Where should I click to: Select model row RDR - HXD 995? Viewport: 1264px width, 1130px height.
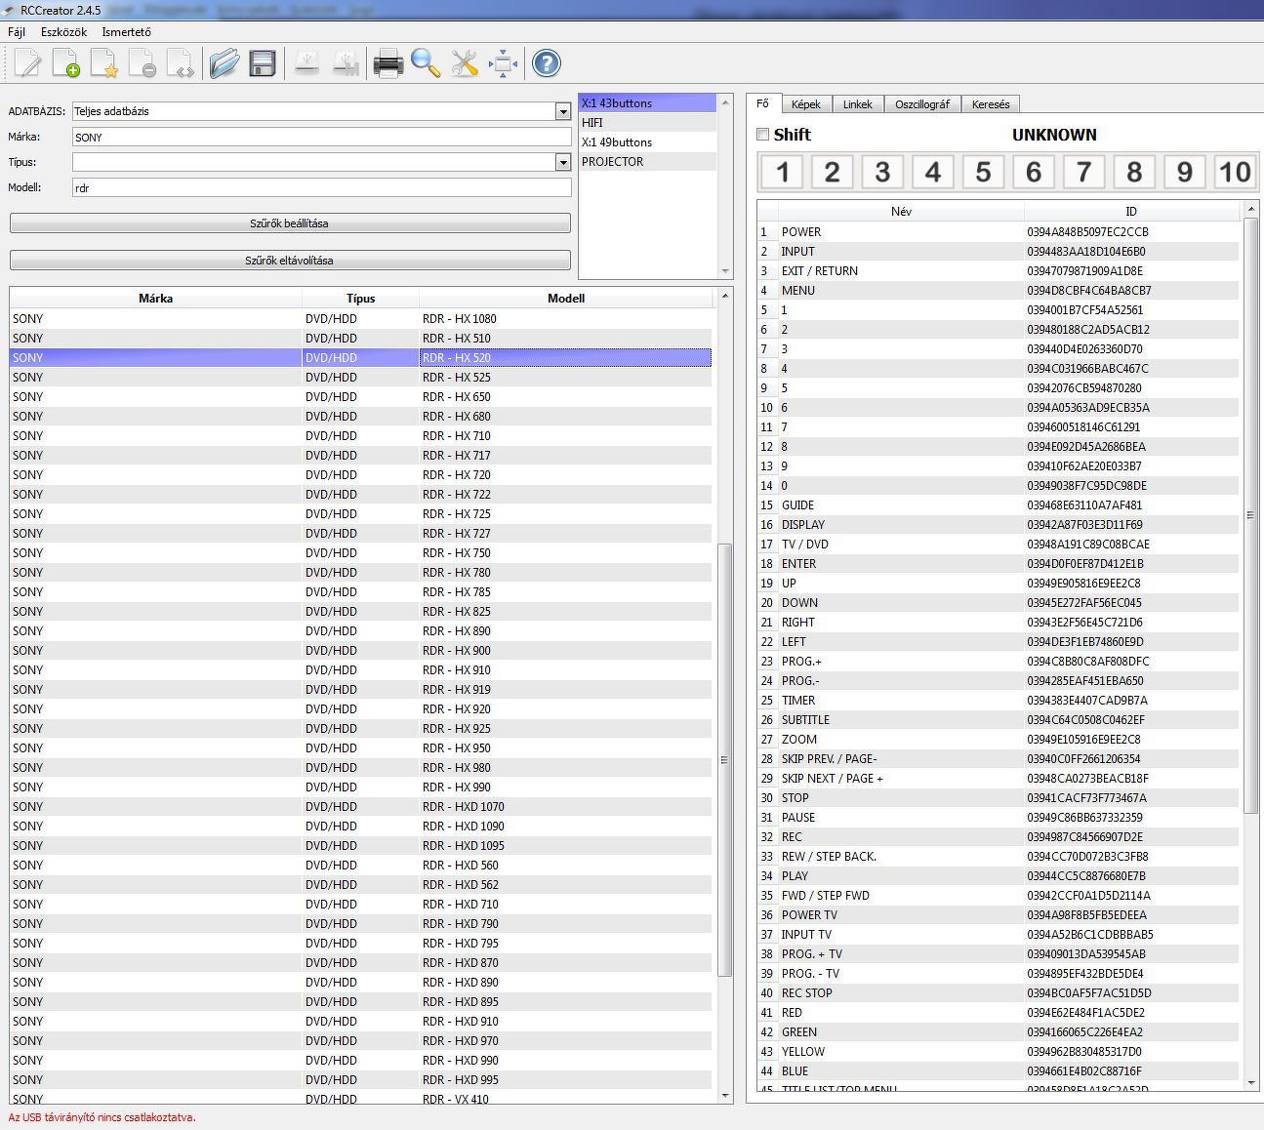pos(361,1080)
